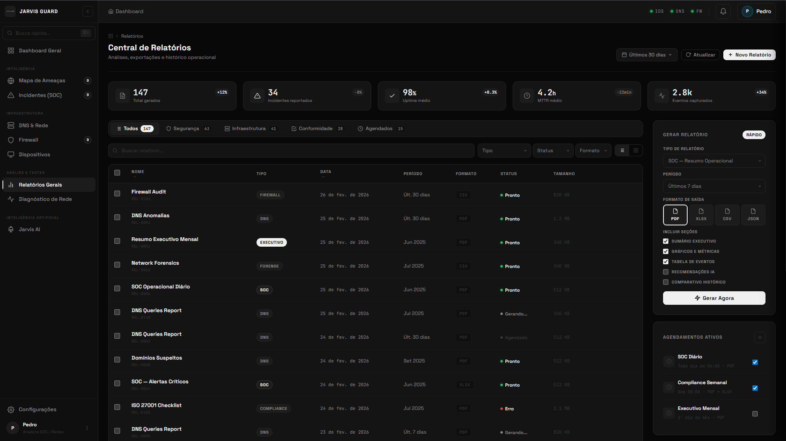
Task: Choose JSON output format icon
Action: [753, 215]
